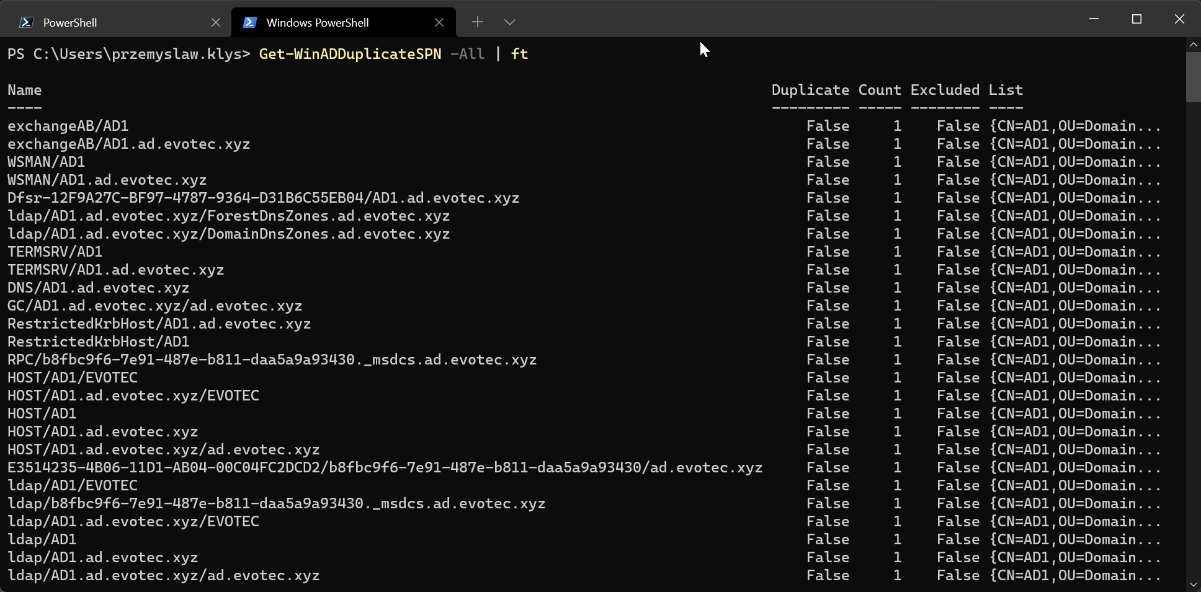The height and width of the screenshot is (592, 1201).
Task: Click the Get-WinADDuplicateSPN command text
Action: tap(349, 54)
